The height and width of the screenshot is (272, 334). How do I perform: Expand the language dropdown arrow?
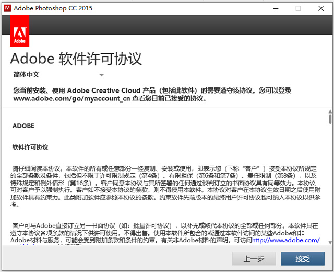pyautogui.click(x=102, y=75)
